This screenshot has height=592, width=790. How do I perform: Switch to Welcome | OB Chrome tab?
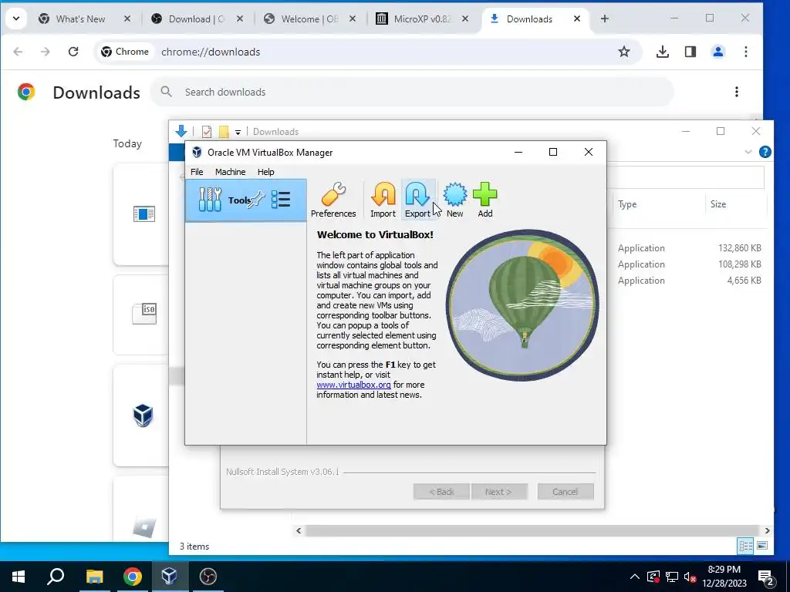310,18
